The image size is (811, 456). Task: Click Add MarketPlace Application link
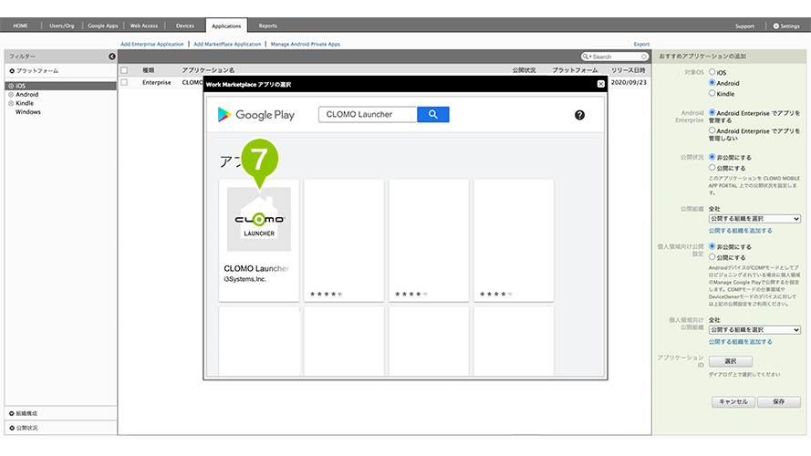[227, 45]
